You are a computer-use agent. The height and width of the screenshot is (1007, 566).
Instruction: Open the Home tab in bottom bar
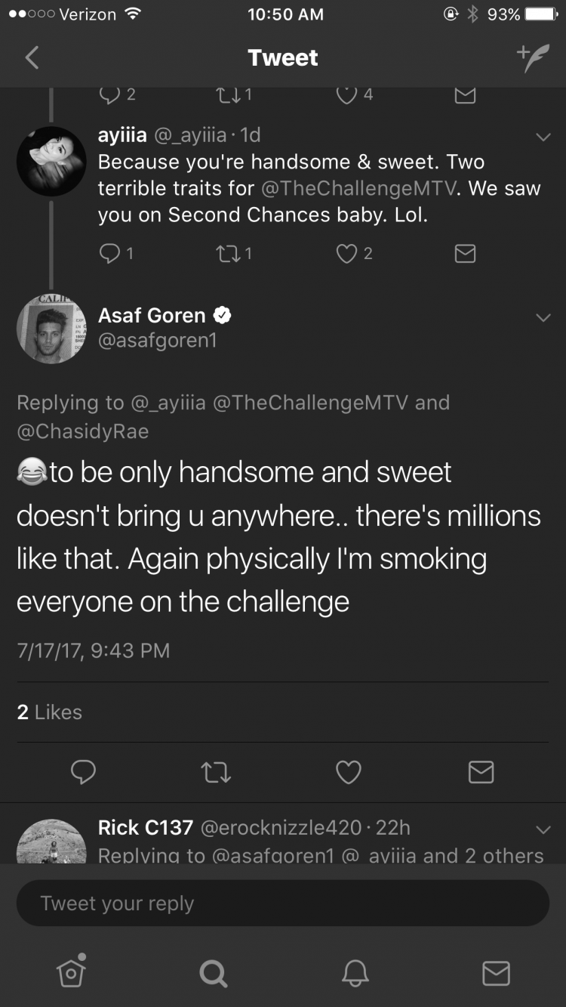(71, 972)
